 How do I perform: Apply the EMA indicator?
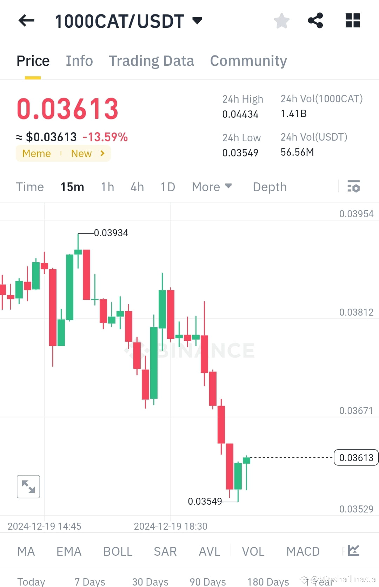click(69, 551)
